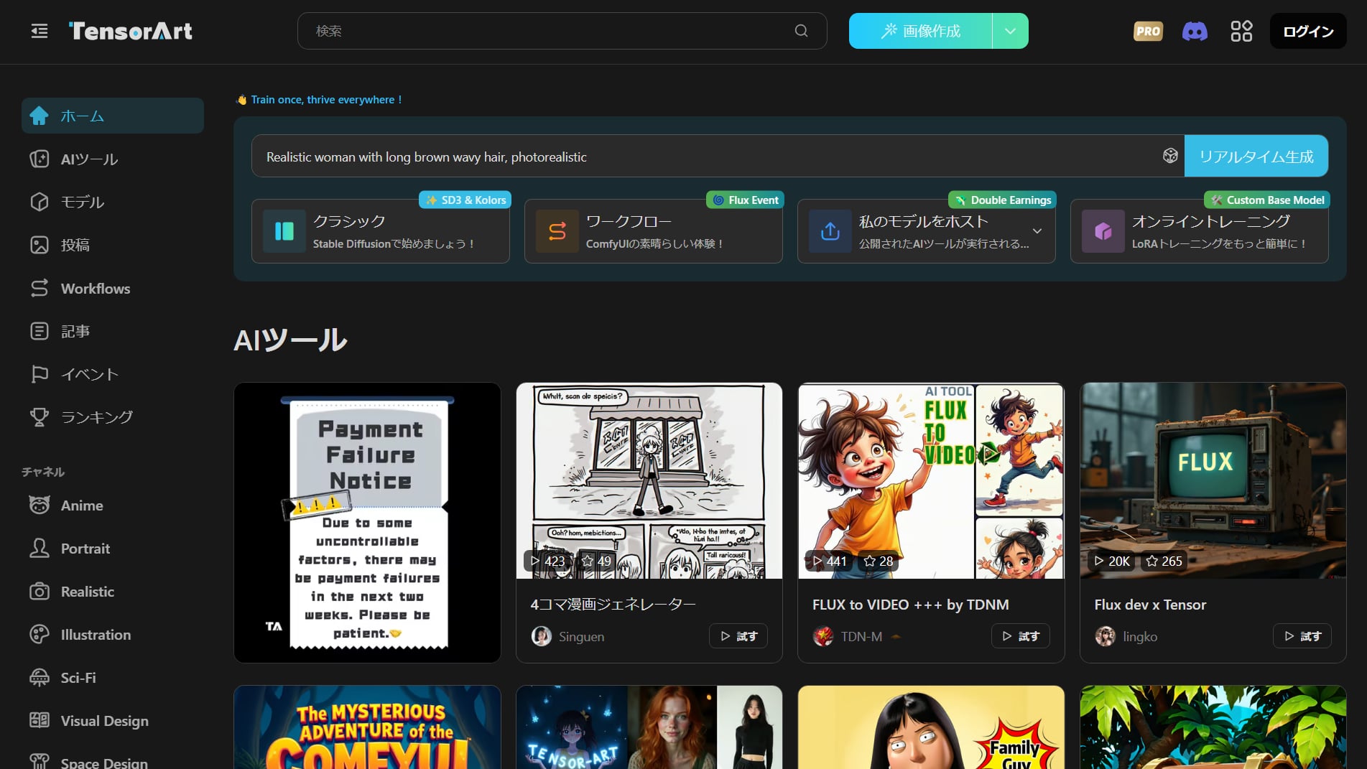Select the purple cube オンライントレーニング icon
Viewport: 1367px width, 769px height.
(1103, 231)
